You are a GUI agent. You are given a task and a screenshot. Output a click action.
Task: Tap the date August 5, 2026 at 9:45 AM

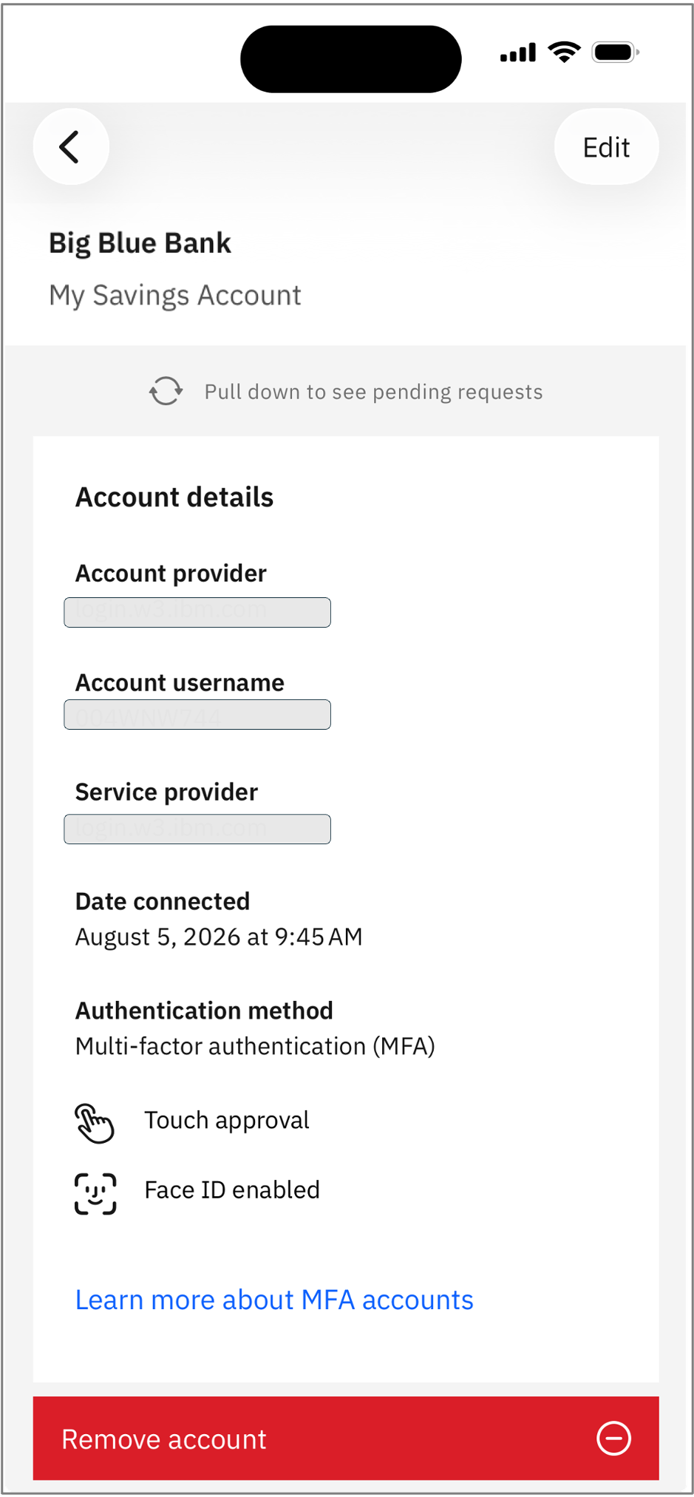tap(219, 937)
